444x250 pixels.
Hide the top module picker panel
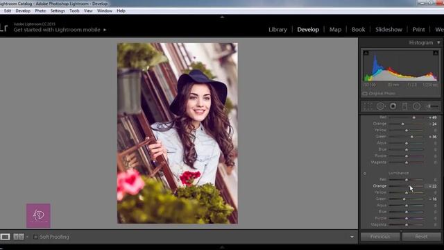tap(222, 17)
